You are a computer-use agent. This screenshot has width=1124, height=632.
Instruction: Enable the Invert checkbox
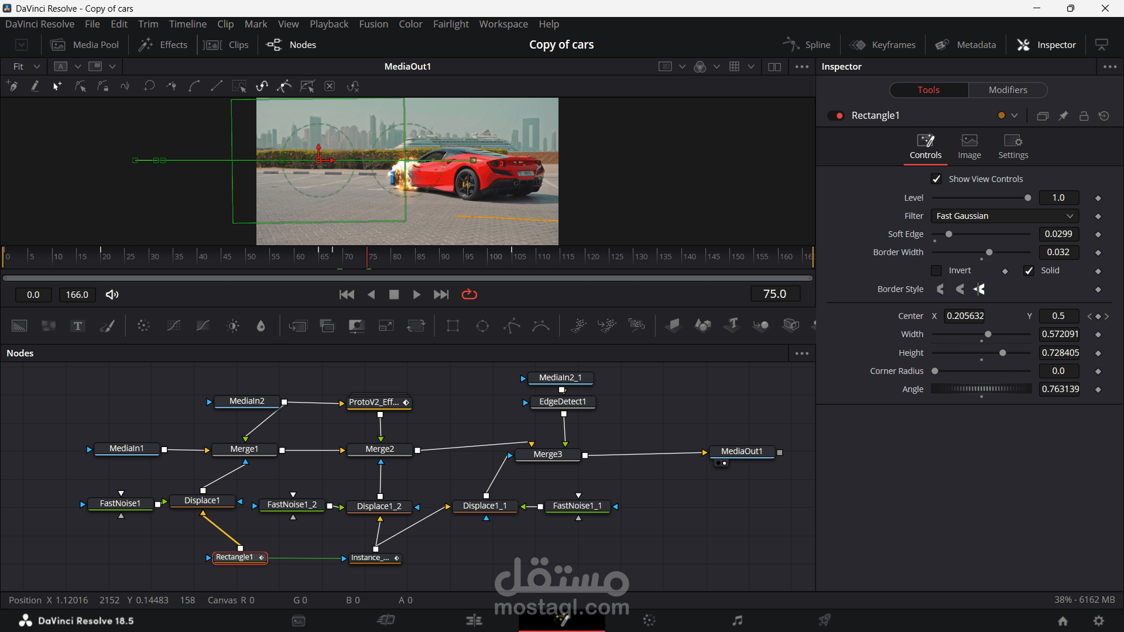coord(936,270)
